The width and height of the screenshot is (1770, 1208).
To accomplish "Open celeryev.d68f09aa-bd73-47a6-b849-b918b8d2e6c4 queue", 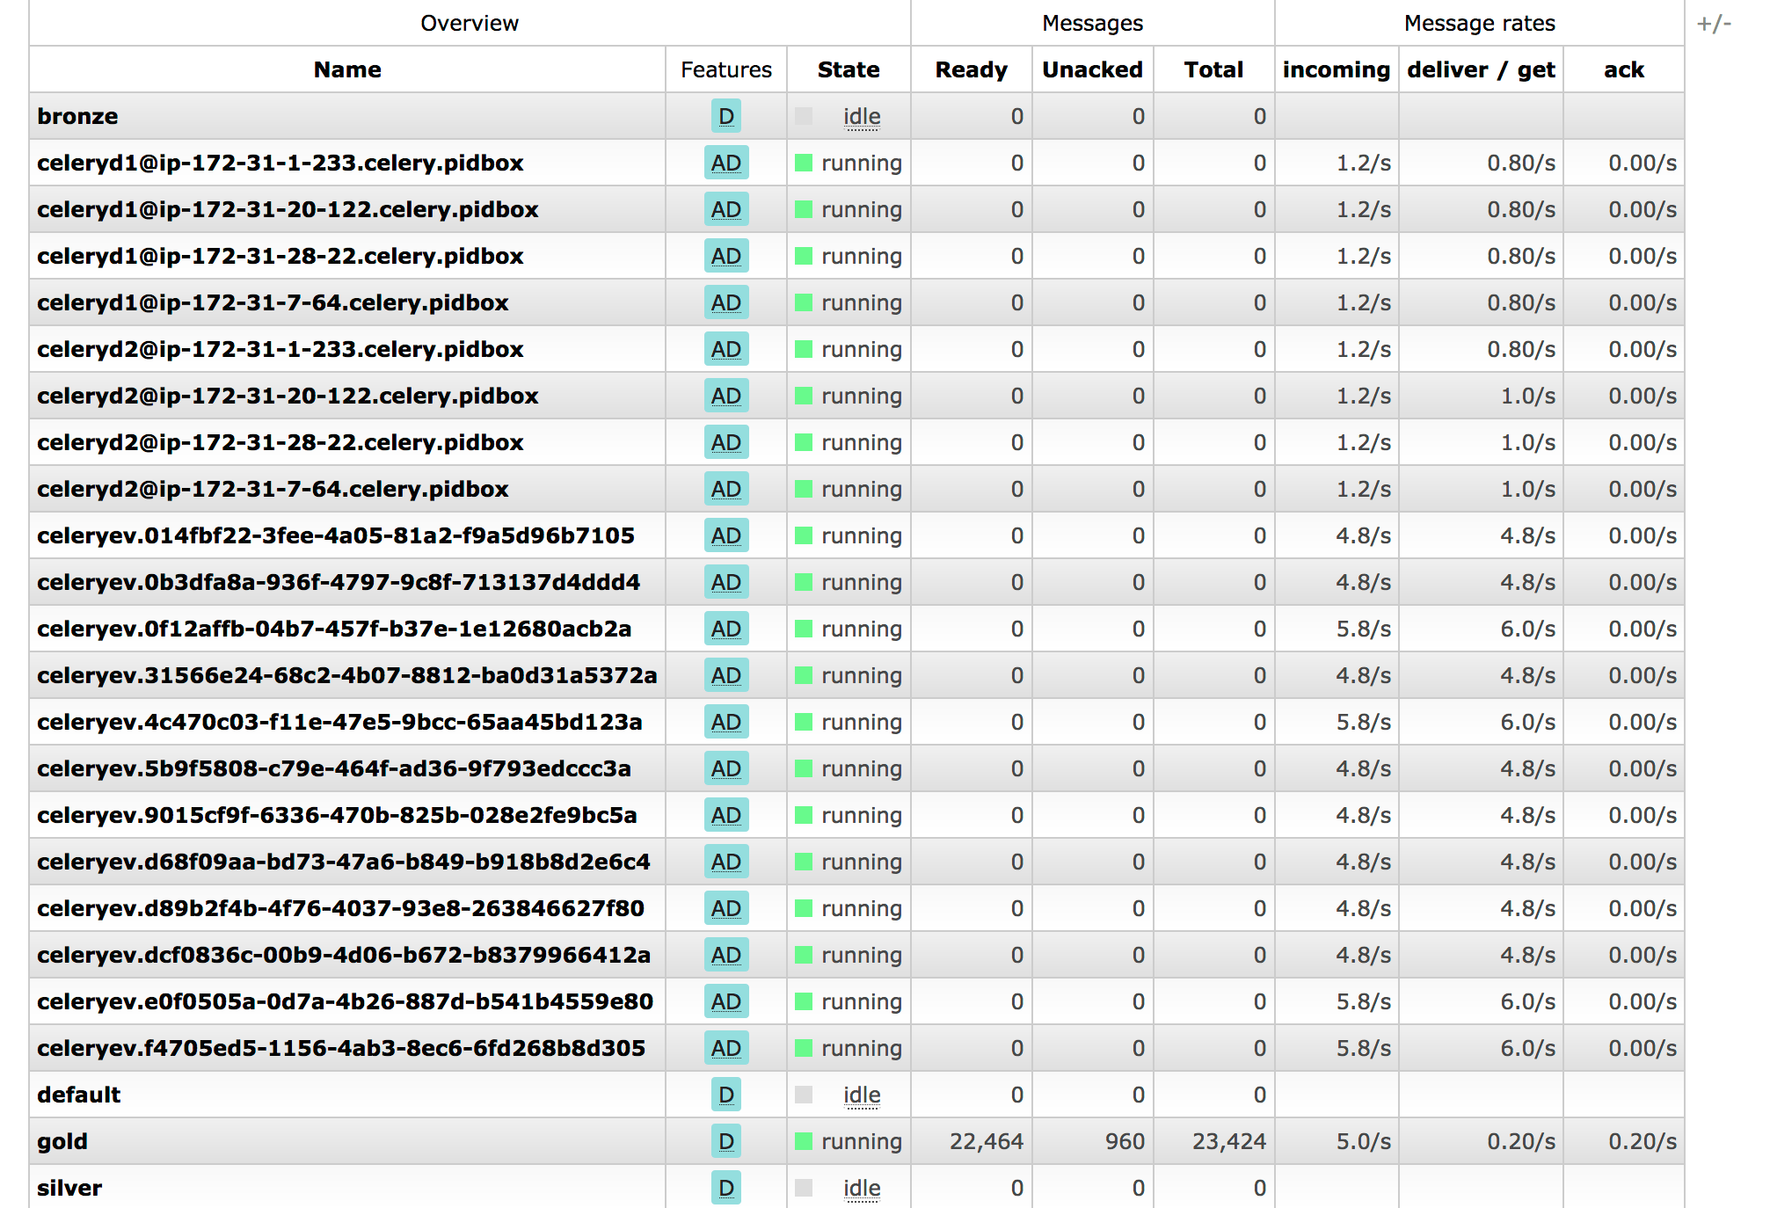I will click(344, 862).
